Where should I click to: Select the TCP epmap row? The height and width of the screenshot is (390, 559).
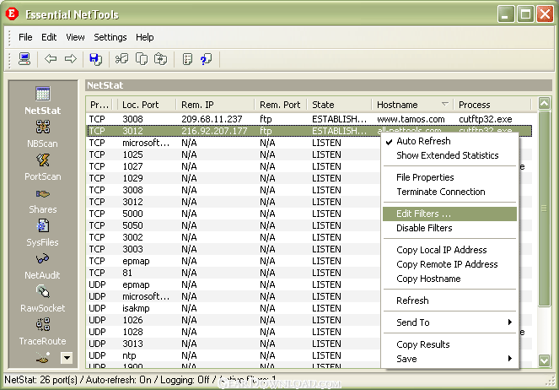click(x=234, y=261)
